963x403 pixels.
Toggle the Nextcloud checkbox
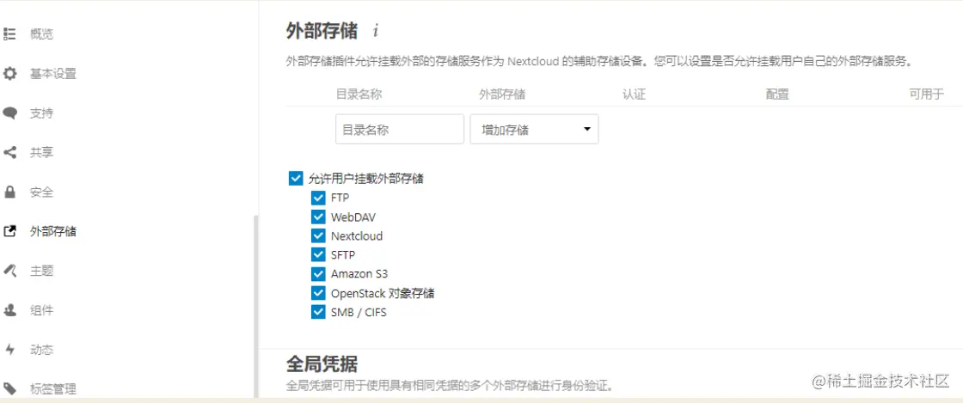point(318,235)
